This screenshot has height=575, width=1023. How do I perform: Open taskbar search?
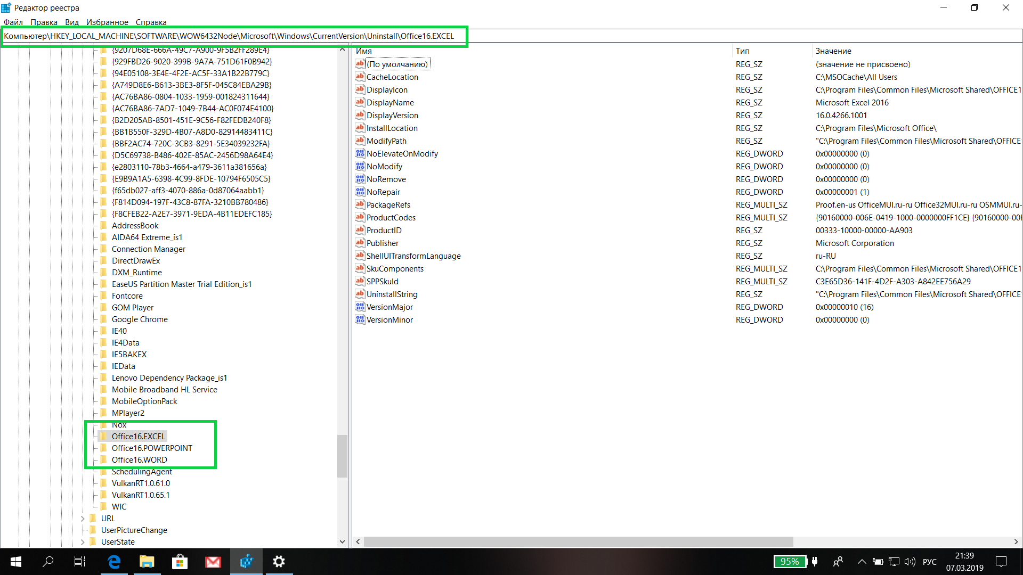48,561
